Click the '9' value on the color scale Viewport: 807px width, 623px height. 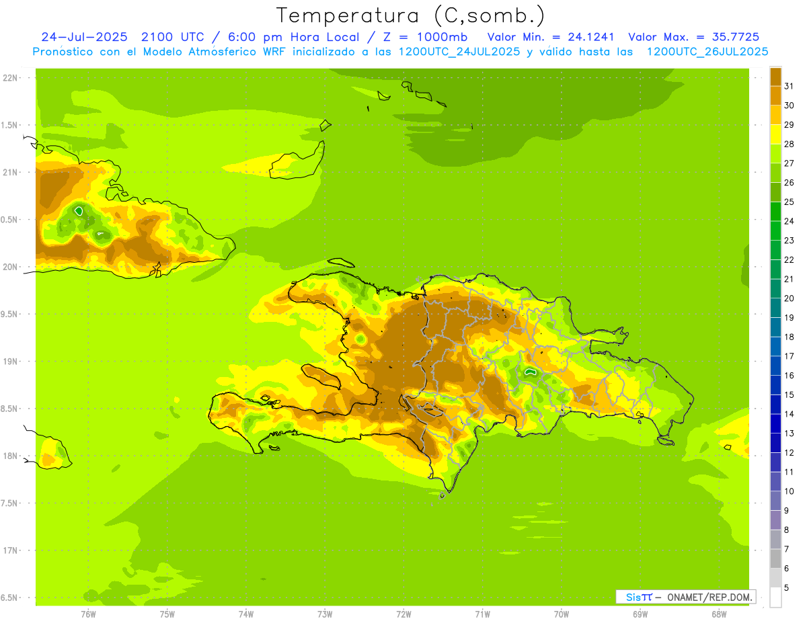tap(786, 511)
